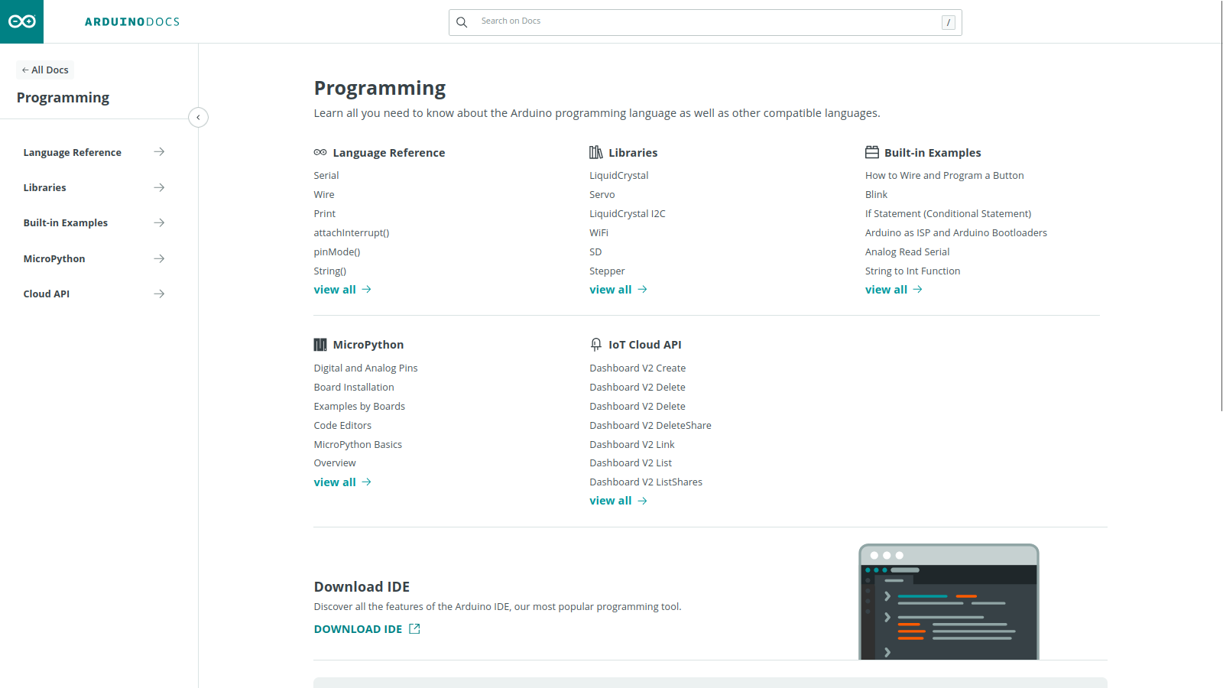This screenshot has width=1223, height=688.
Task: Open the Blink example link
Action: [x=876, y=195]
